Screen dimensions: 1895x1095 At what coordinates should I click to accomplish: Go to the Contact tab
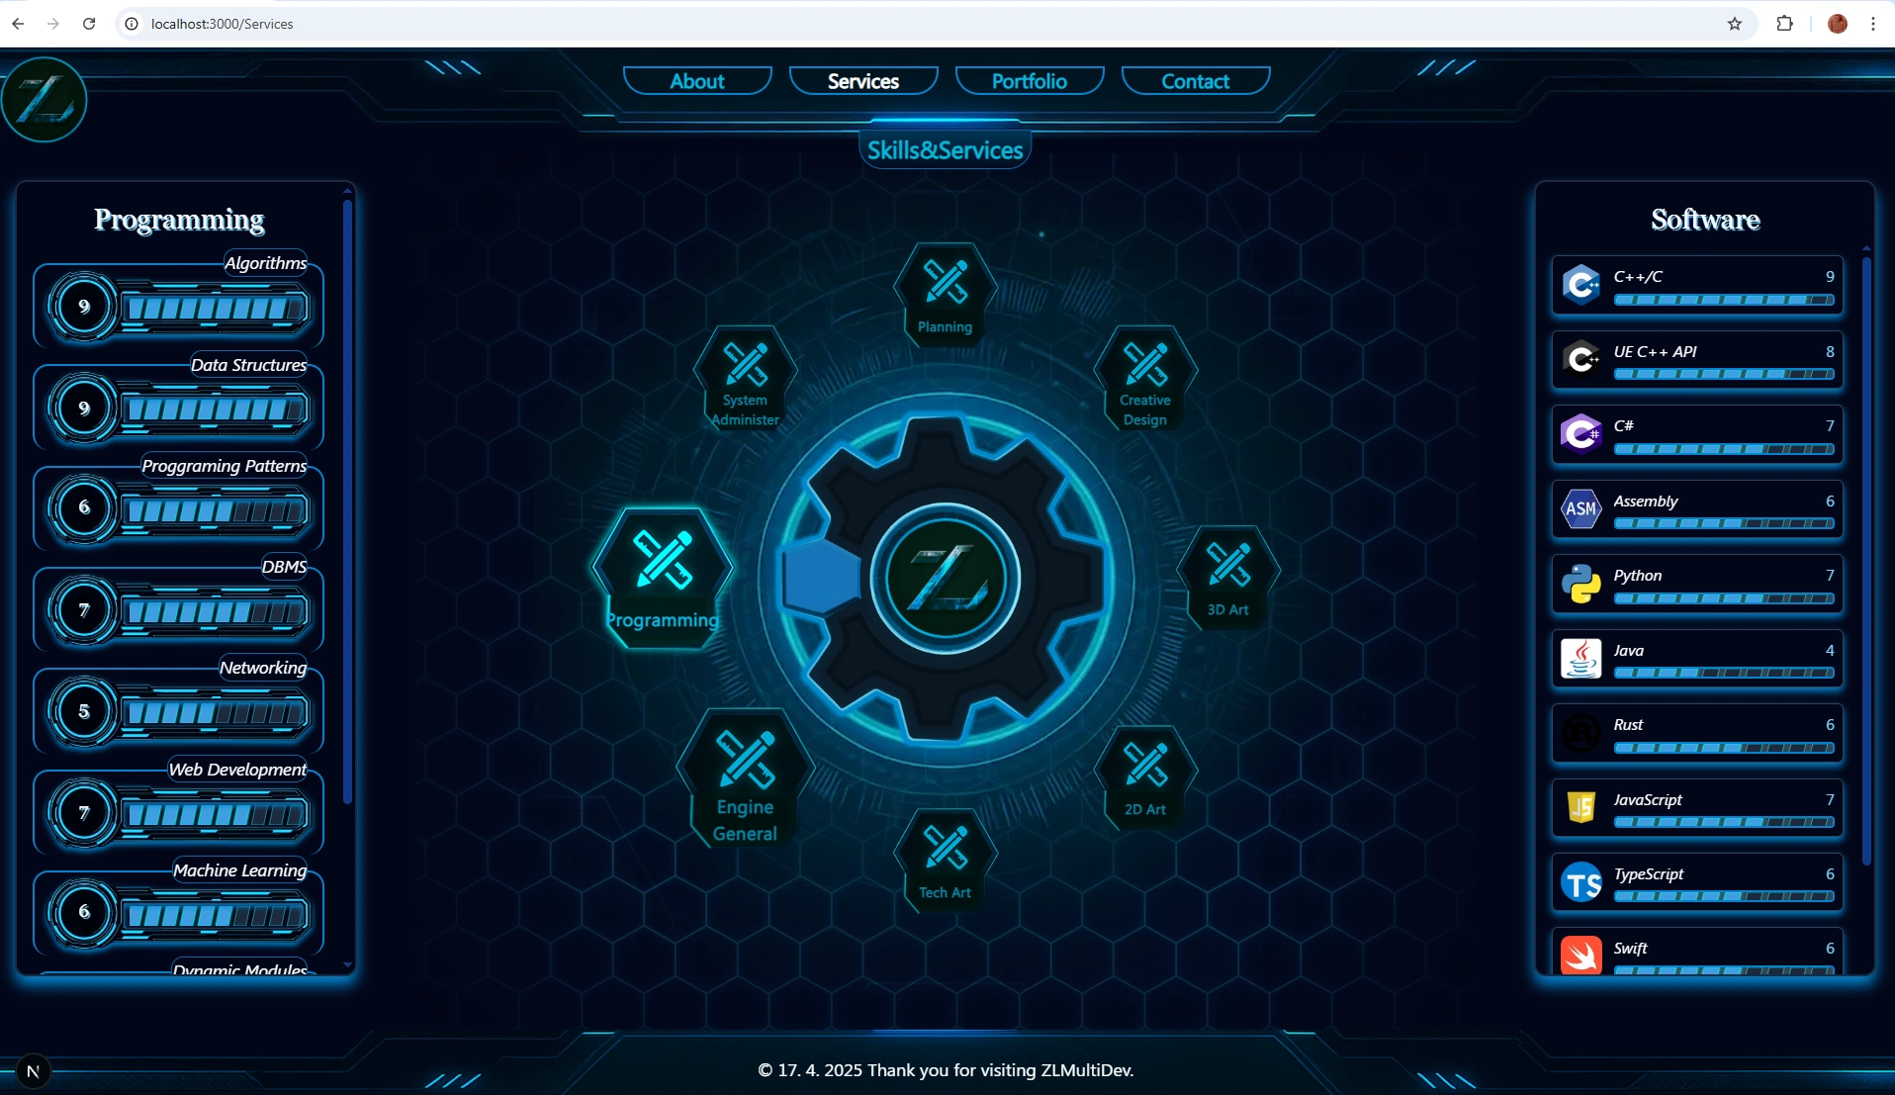click(x=1196, y=81)
